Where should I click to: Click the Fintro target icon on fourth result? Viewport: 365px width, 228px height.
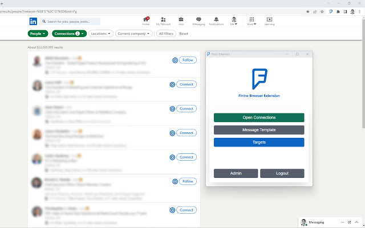point(172,133)
